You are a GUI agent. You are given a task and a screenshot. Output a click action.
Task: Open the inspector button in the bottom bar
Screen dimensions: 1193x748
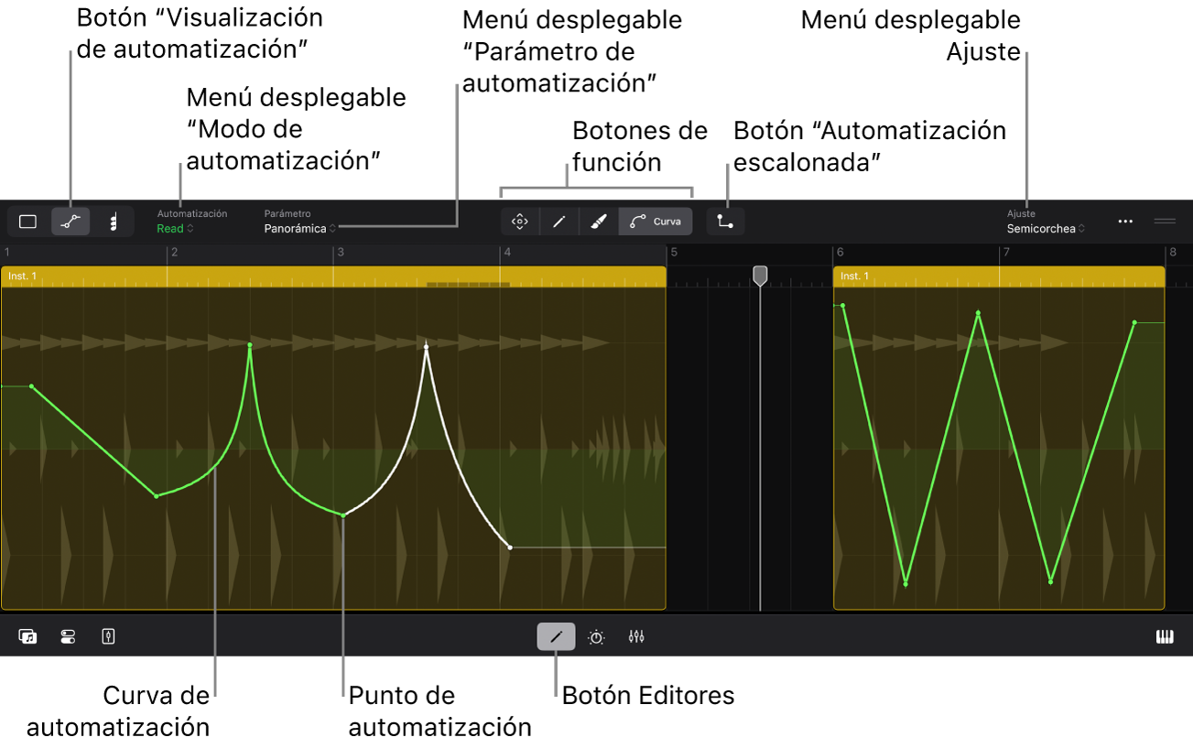108,636
